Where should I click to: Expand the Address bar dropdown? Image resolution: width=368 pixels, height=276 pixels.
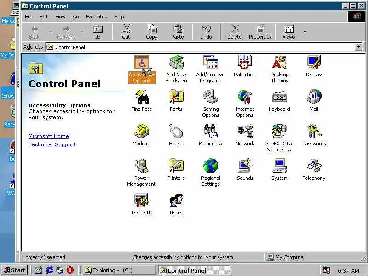point(358,47)
